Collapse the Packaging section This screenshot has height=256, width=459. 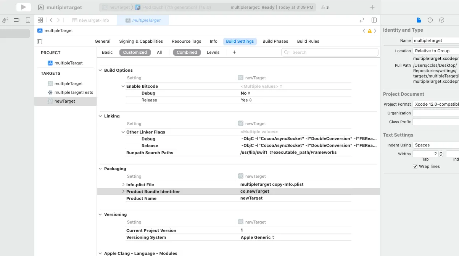point(100,169)
